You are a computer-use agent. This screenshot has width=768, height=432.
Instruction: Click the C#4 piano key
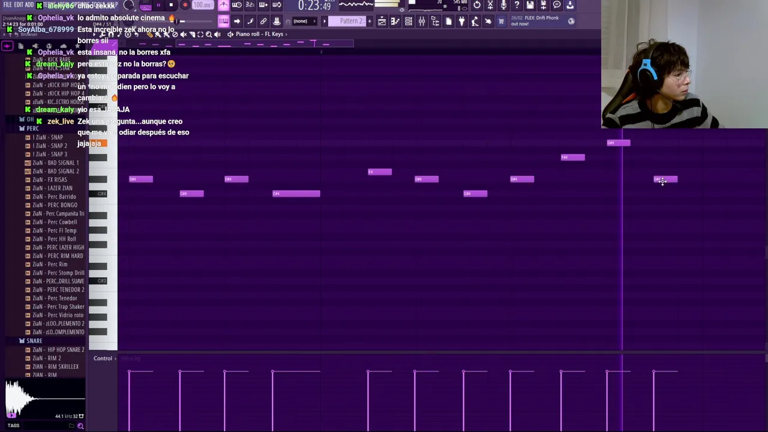click(x=98, y=193)
